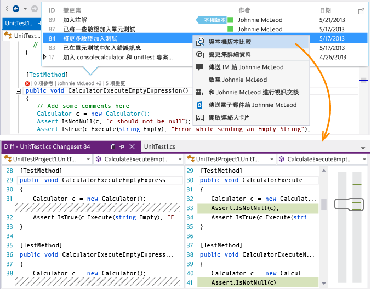This screenshot has height=289, width=371.
Task: Click diff scrollbar up arrow
Action: pos(324,171)
